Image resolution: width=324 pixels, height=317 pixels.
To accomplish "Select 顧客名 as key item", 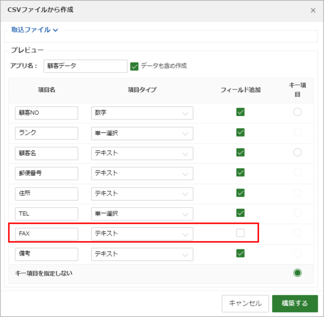I will (297, 152).
